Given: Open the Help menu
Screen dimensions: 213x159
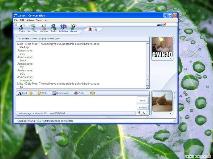Looking at the screenshot, I should tap(46, 20).
